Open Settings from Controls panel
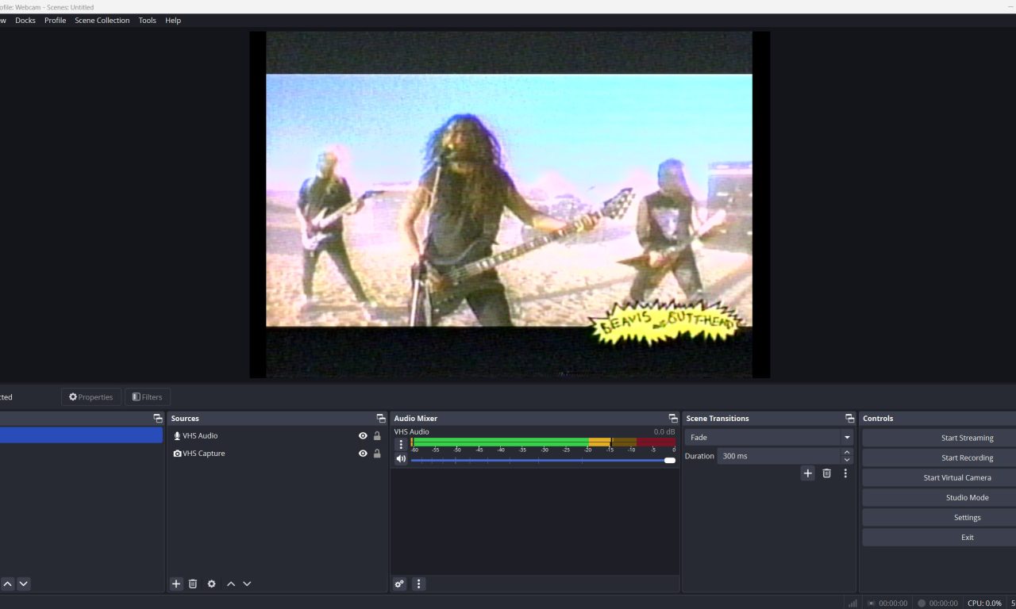Image resolution: width=1016 pixels, height=609 pixels. pyautogui.click(x=967, y=517)
